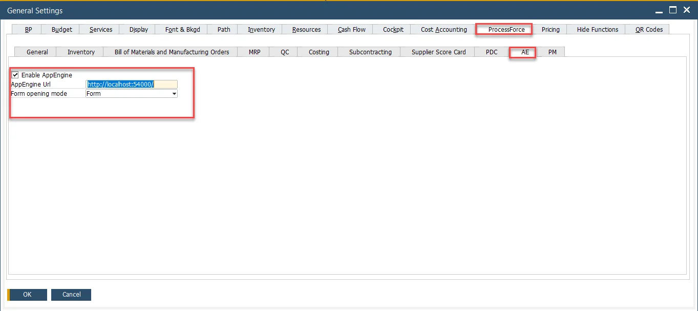698x311 pixels.
Task: Select the PM sub-tab
Action: pos(552,52)
